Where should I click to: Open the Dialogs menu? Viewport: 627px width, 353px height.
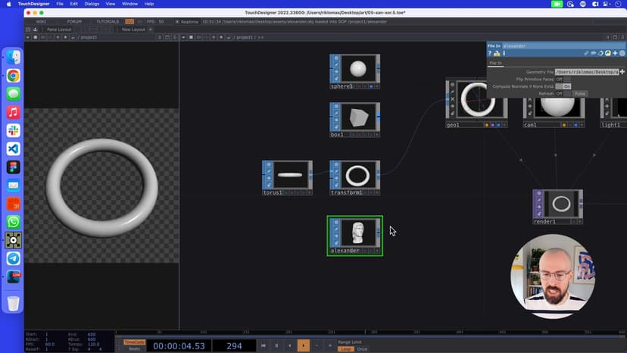[x=92, y=4]
